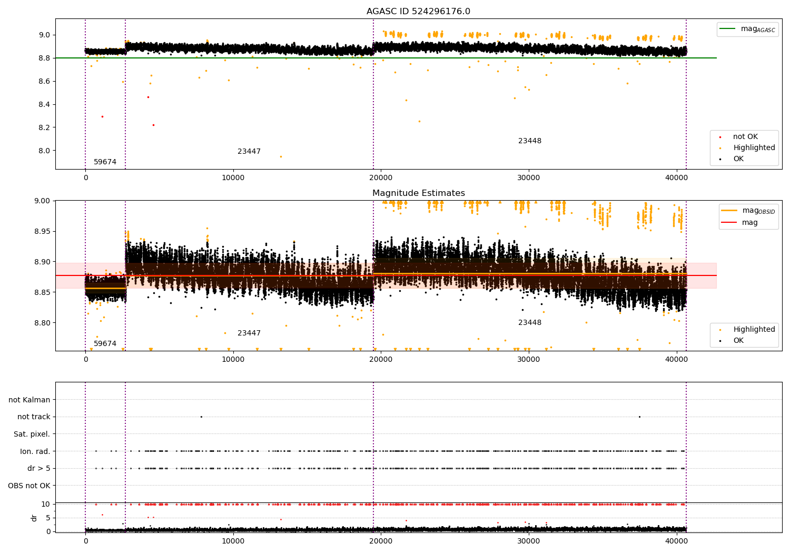The height and width of the screenshot is (553, 790).
Task: Click the rotated 'dr' y-axis label
Action: pyautogui.click(x=34, y=518)
